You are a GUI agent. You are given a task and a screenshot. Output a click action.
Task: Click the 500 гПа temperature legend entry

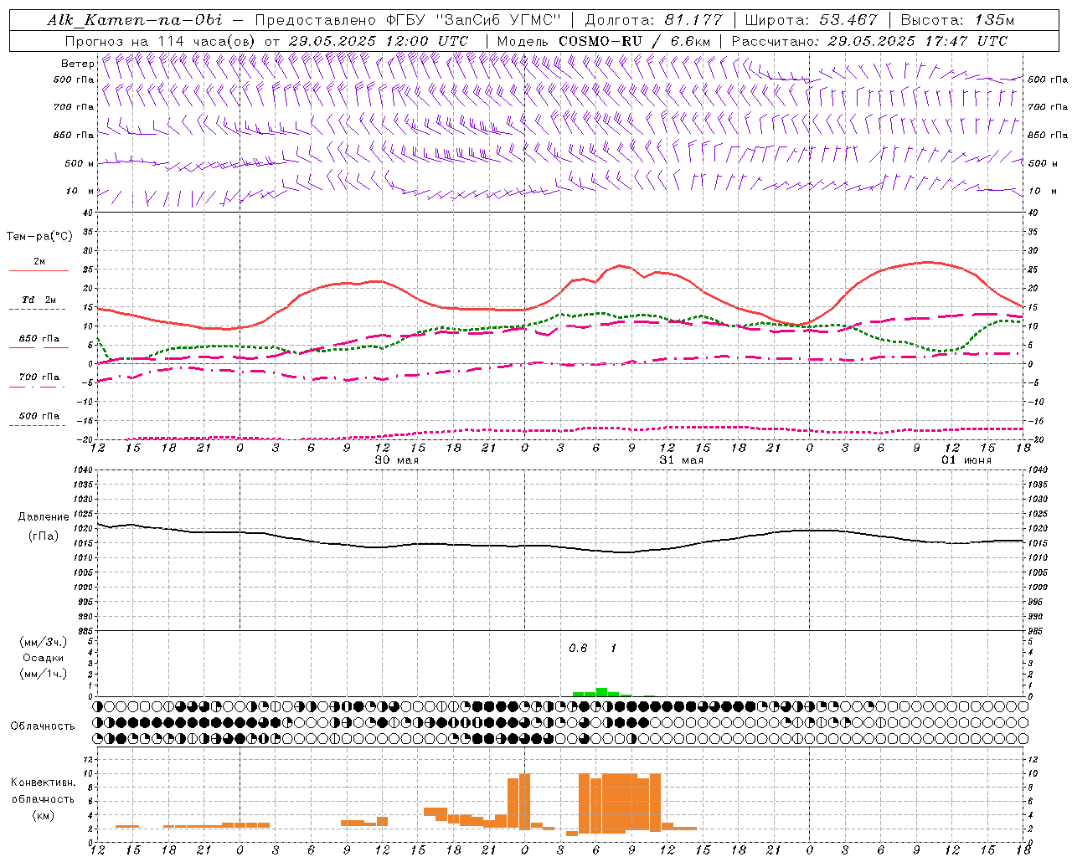pos(39,415)
